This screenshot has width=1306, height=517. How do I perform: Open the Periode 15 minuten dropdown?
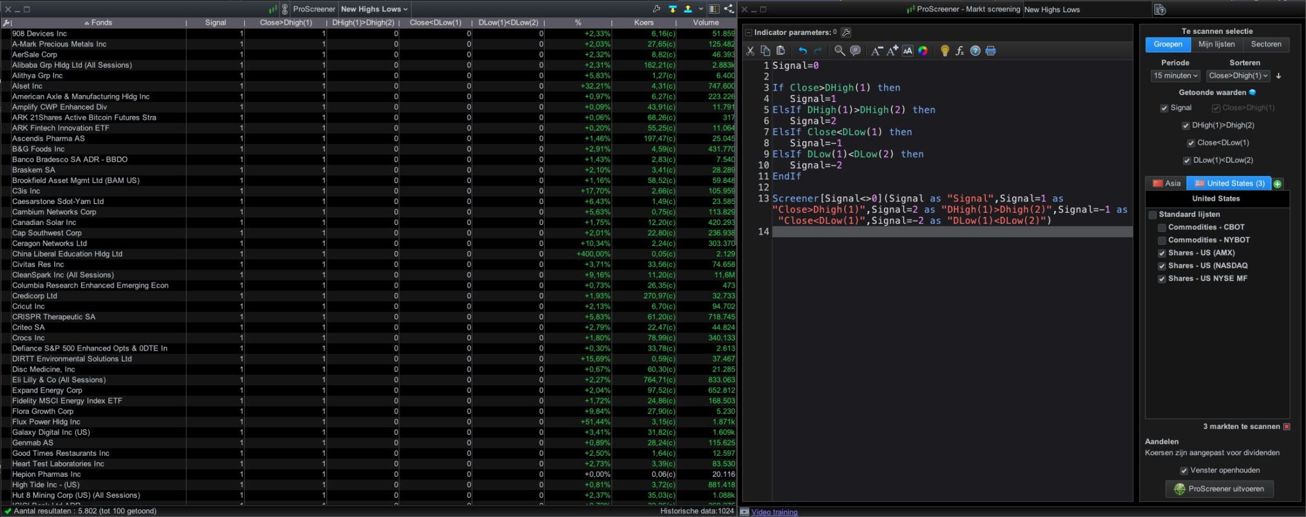pos(1175,76)
